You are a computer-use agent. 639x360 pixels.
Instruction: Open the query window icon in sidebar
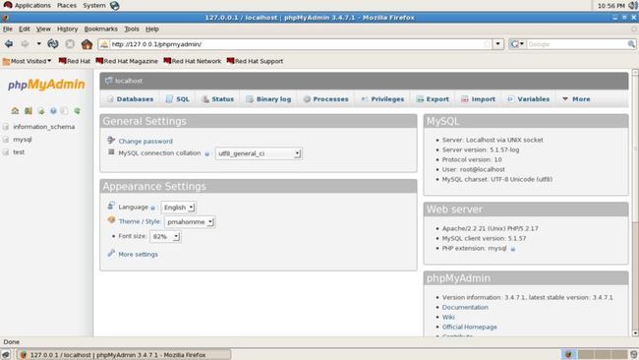click(40, 110)
